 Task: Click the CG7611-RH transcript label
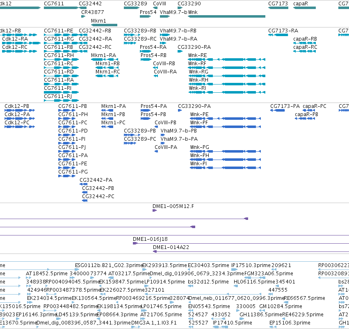(x=59, y=55)
